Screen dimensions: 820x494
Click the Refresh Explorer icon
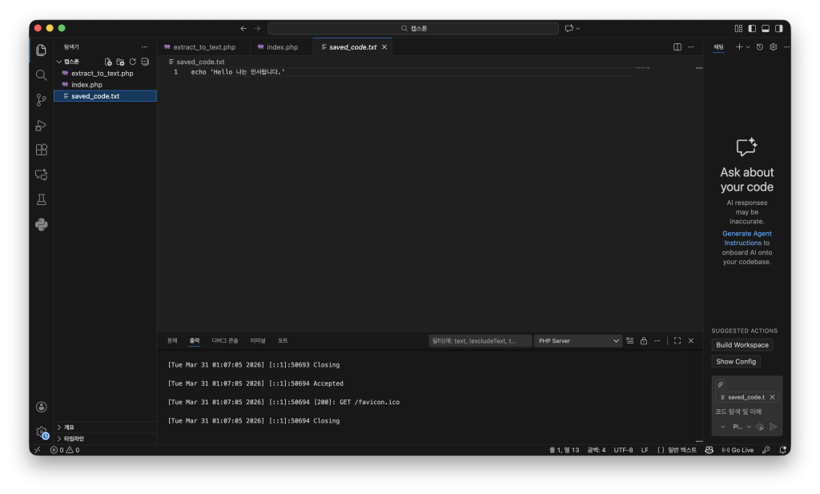[132, 62]
